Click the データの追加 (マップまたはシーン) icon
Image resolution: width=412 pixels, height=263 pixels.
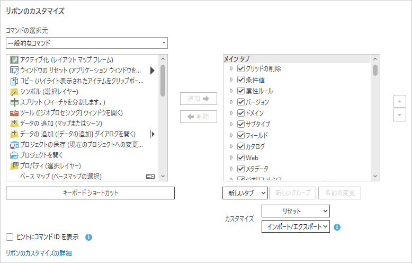(14, 123)
